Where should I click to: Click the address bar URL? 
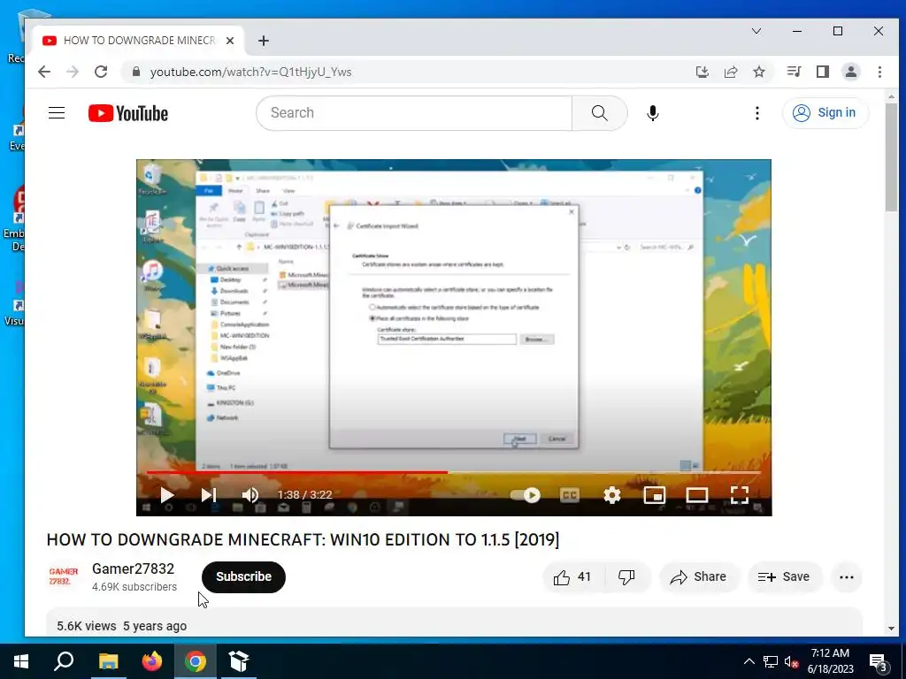(250, 72)
